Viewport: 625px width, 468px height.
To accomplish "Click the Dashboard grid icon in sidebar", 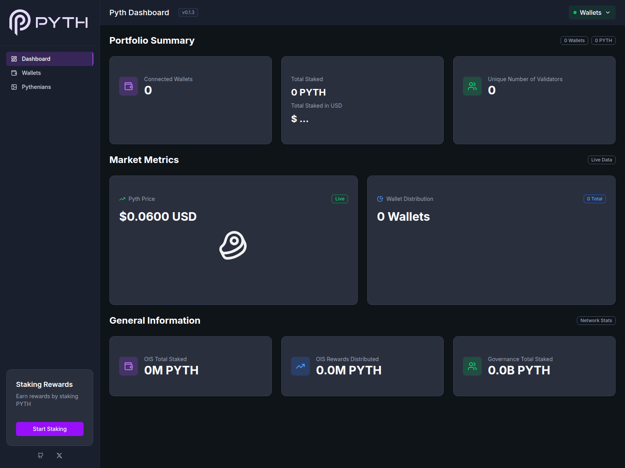I will coord(14,59).
